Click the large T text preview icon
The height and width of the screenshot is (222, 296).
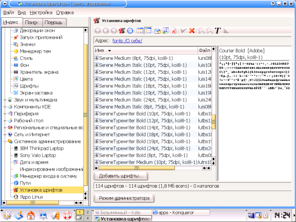[x=217, y=31]
